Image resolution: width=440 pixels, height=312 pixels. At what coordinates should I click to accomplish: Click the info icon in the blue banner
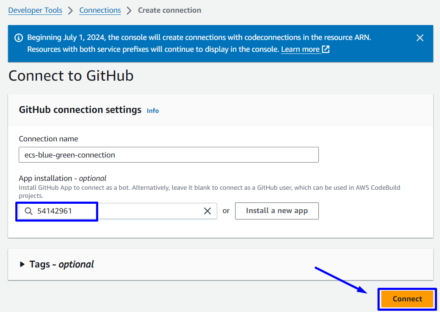(19, 38)
